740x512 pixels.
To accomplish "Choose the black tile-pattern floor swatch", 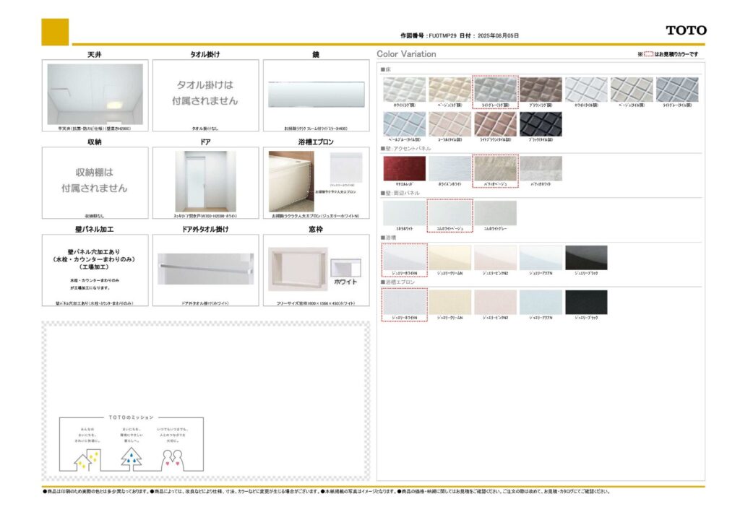I will point(541,123).
